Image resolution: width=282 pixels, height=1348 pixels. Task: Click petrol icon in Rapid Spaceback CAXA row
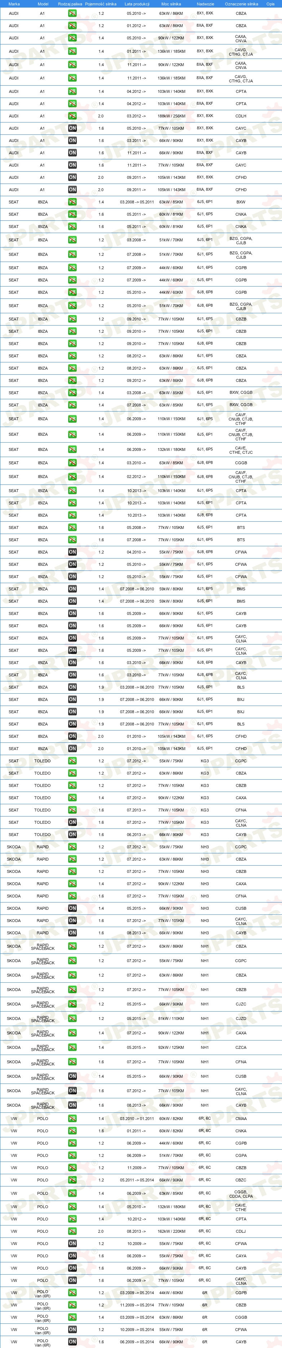point(72,1033)
